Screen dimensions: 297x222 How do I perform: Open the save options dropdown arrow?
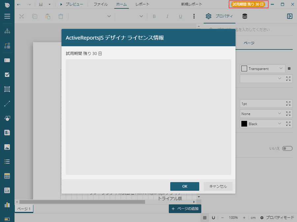click(x=49, y=4)
